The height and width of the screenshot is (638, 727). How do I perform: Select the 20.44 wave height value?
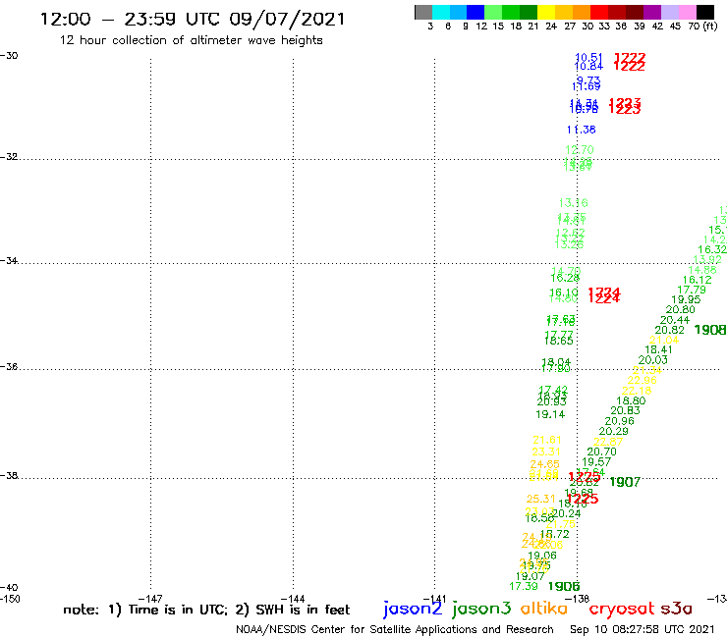[x=675, y=320]
